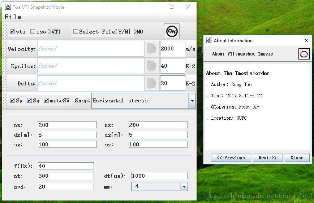
Task: Toggle the Sp checkbox
Action: click(12, 101)
